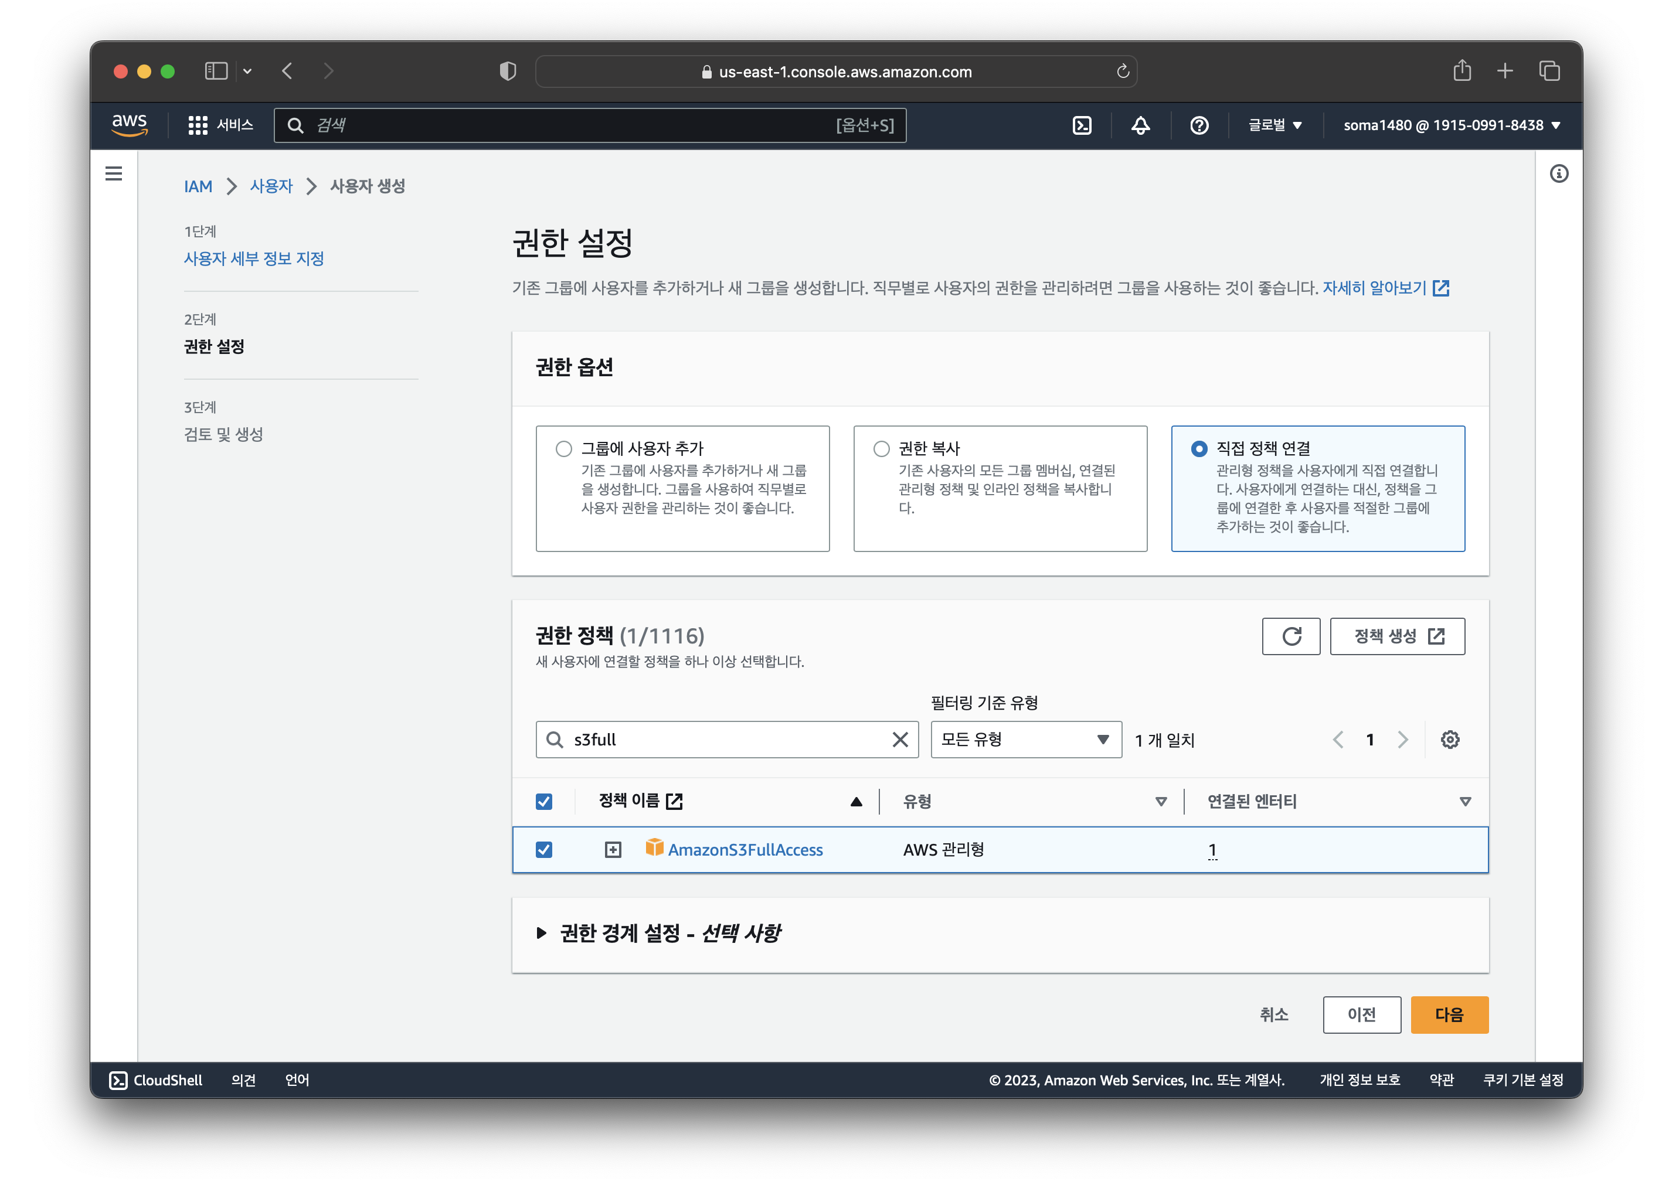Toggle the select-all policies header checkbox
The image size is (1679, 1192).
[544, 802]
